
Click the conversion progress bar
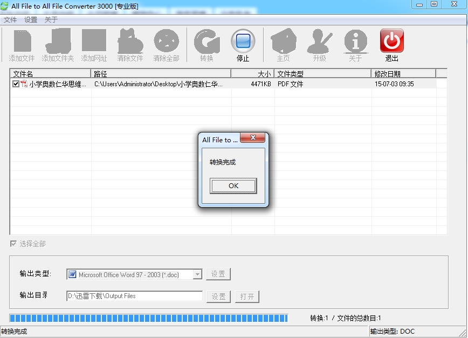149,318
